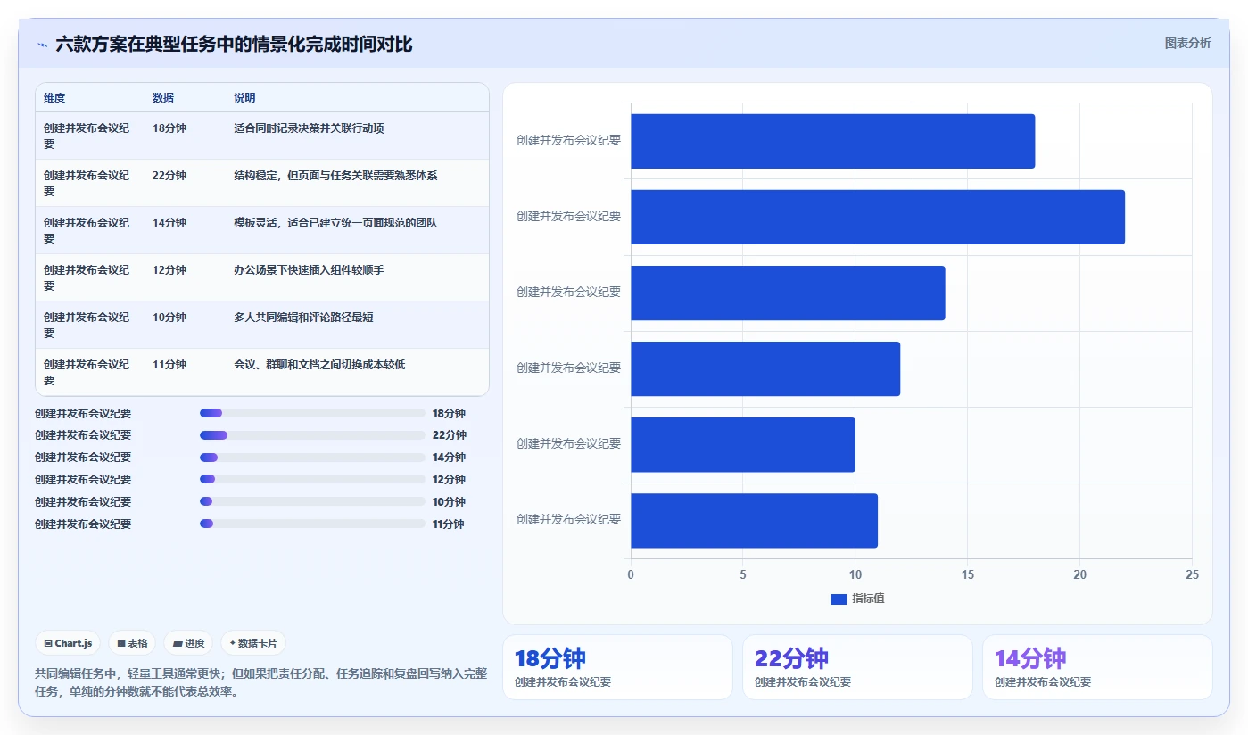Click the x-axis tick label 0
The width and height of the screenshot is (1248, 735).
[x=631, y=574]
